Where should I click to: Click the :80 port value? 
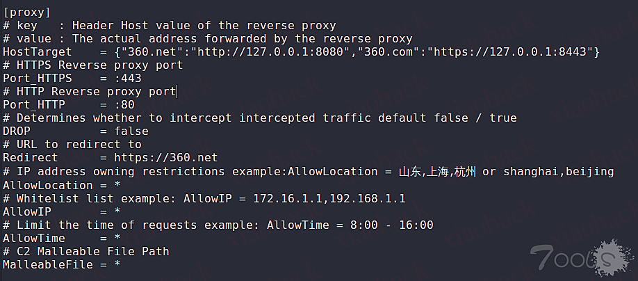pos(124,105)
